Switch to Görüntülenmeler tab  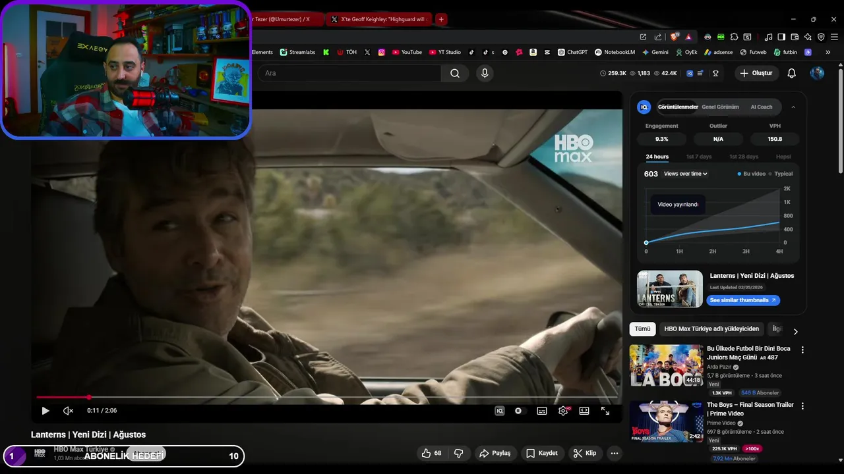tap(677, 107)
